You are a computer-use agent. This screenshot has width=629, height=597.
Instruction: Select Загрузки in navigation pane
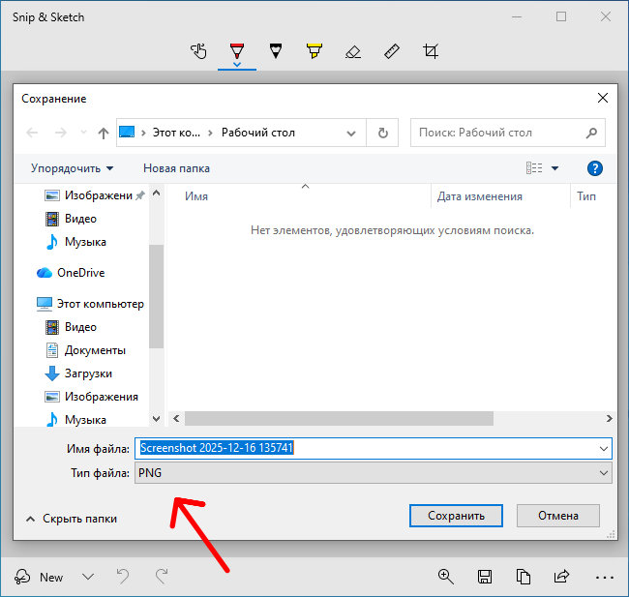coord(78,373)
